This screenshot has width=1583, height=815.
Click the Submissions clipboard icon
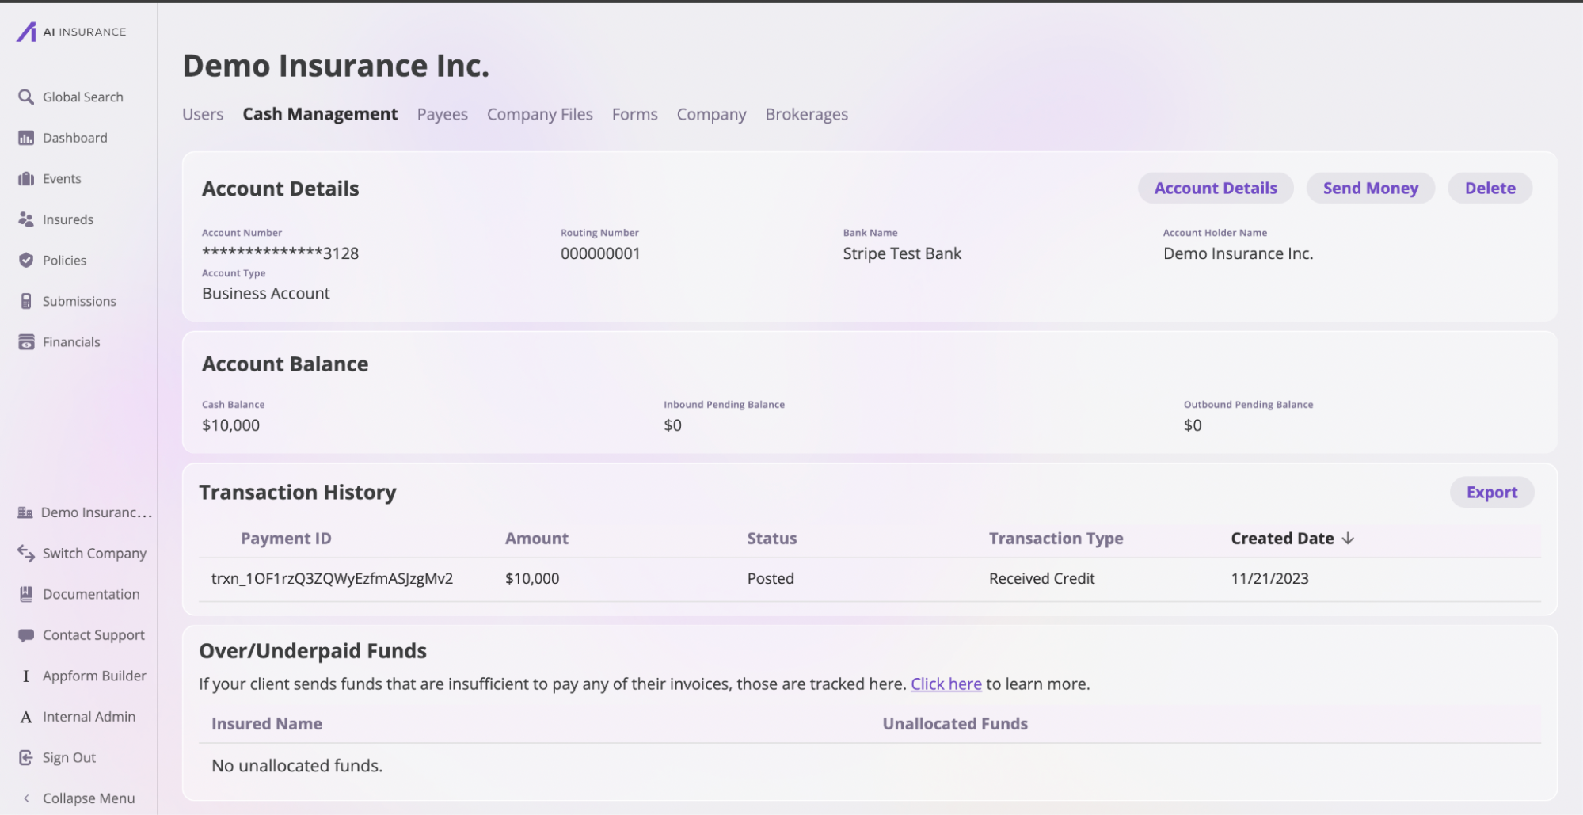tap(26, 301)
